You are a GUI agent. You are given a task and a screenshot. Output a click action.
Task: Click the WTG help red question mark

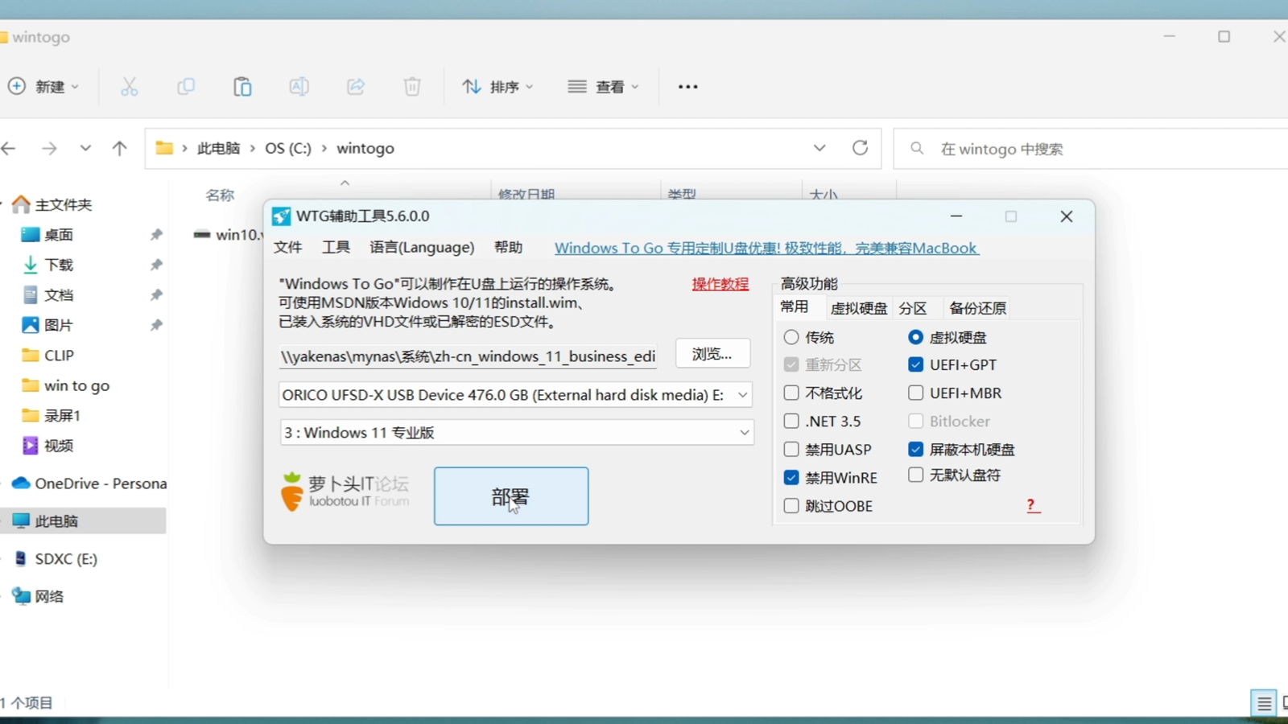pos(1033,505)
